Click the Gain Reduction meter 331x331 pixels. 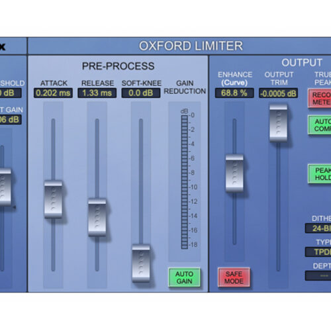(x=185, y=181)
